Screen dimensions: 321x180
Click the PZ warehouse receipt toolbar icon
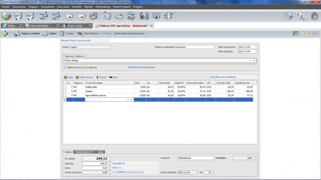[x=44, y=16]
